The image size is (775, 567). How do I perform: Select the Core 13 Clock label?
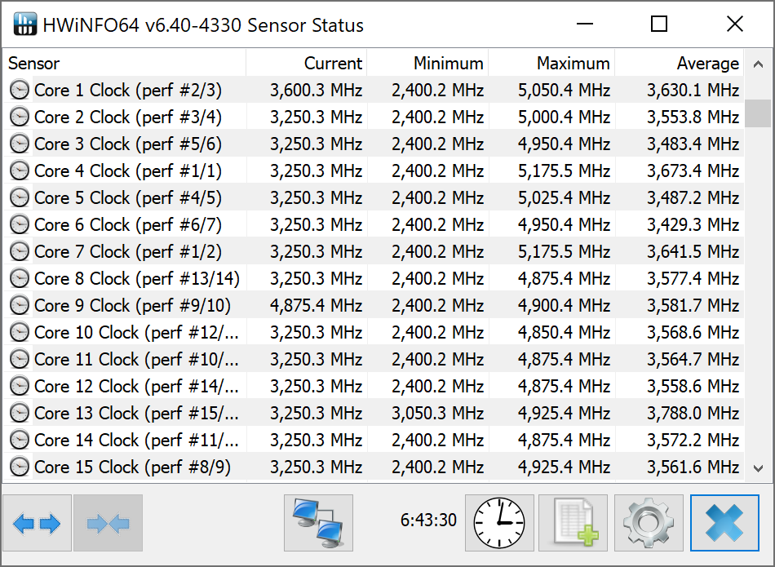[137, 414]
